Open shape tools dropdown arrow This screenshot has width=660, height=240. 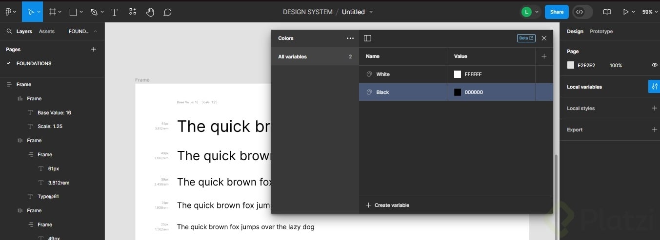click(x=81, y=12)
